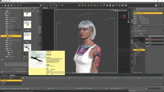Image resolution: width=164 pixels, height=92 pixels.
Task: Click the New Scene toolbar icon
Action: (2, 5)
